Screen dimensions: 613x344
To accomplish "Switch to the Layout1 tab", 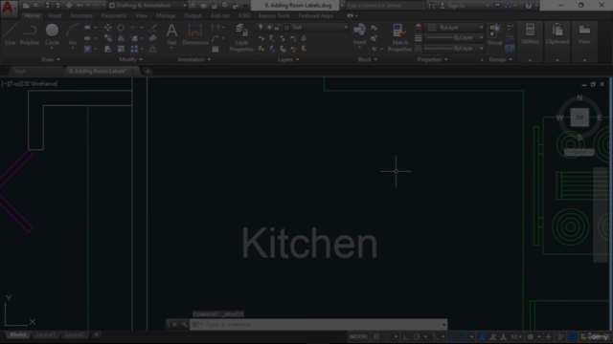I will 45,334.
